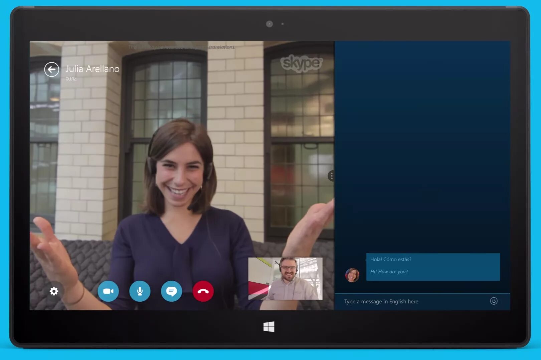
Task: Collapse the chat sidebar via the vertical dots handle
Action: pyautogui.click(x=332, y=176)
